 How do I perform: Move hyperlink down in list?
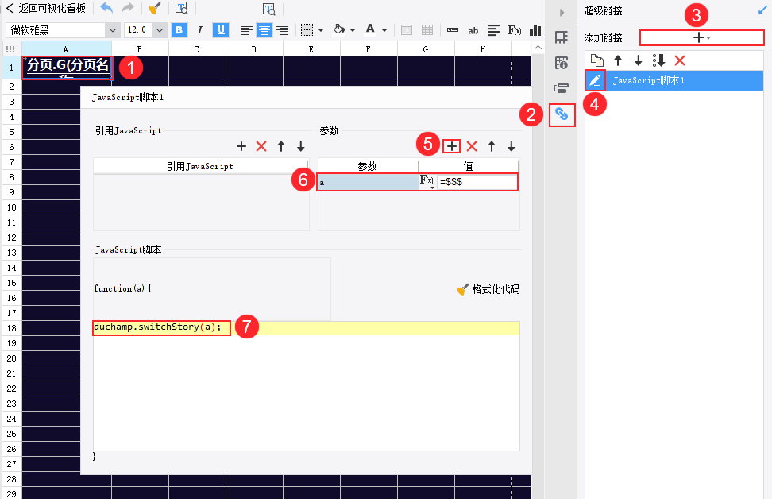[638, 60]
